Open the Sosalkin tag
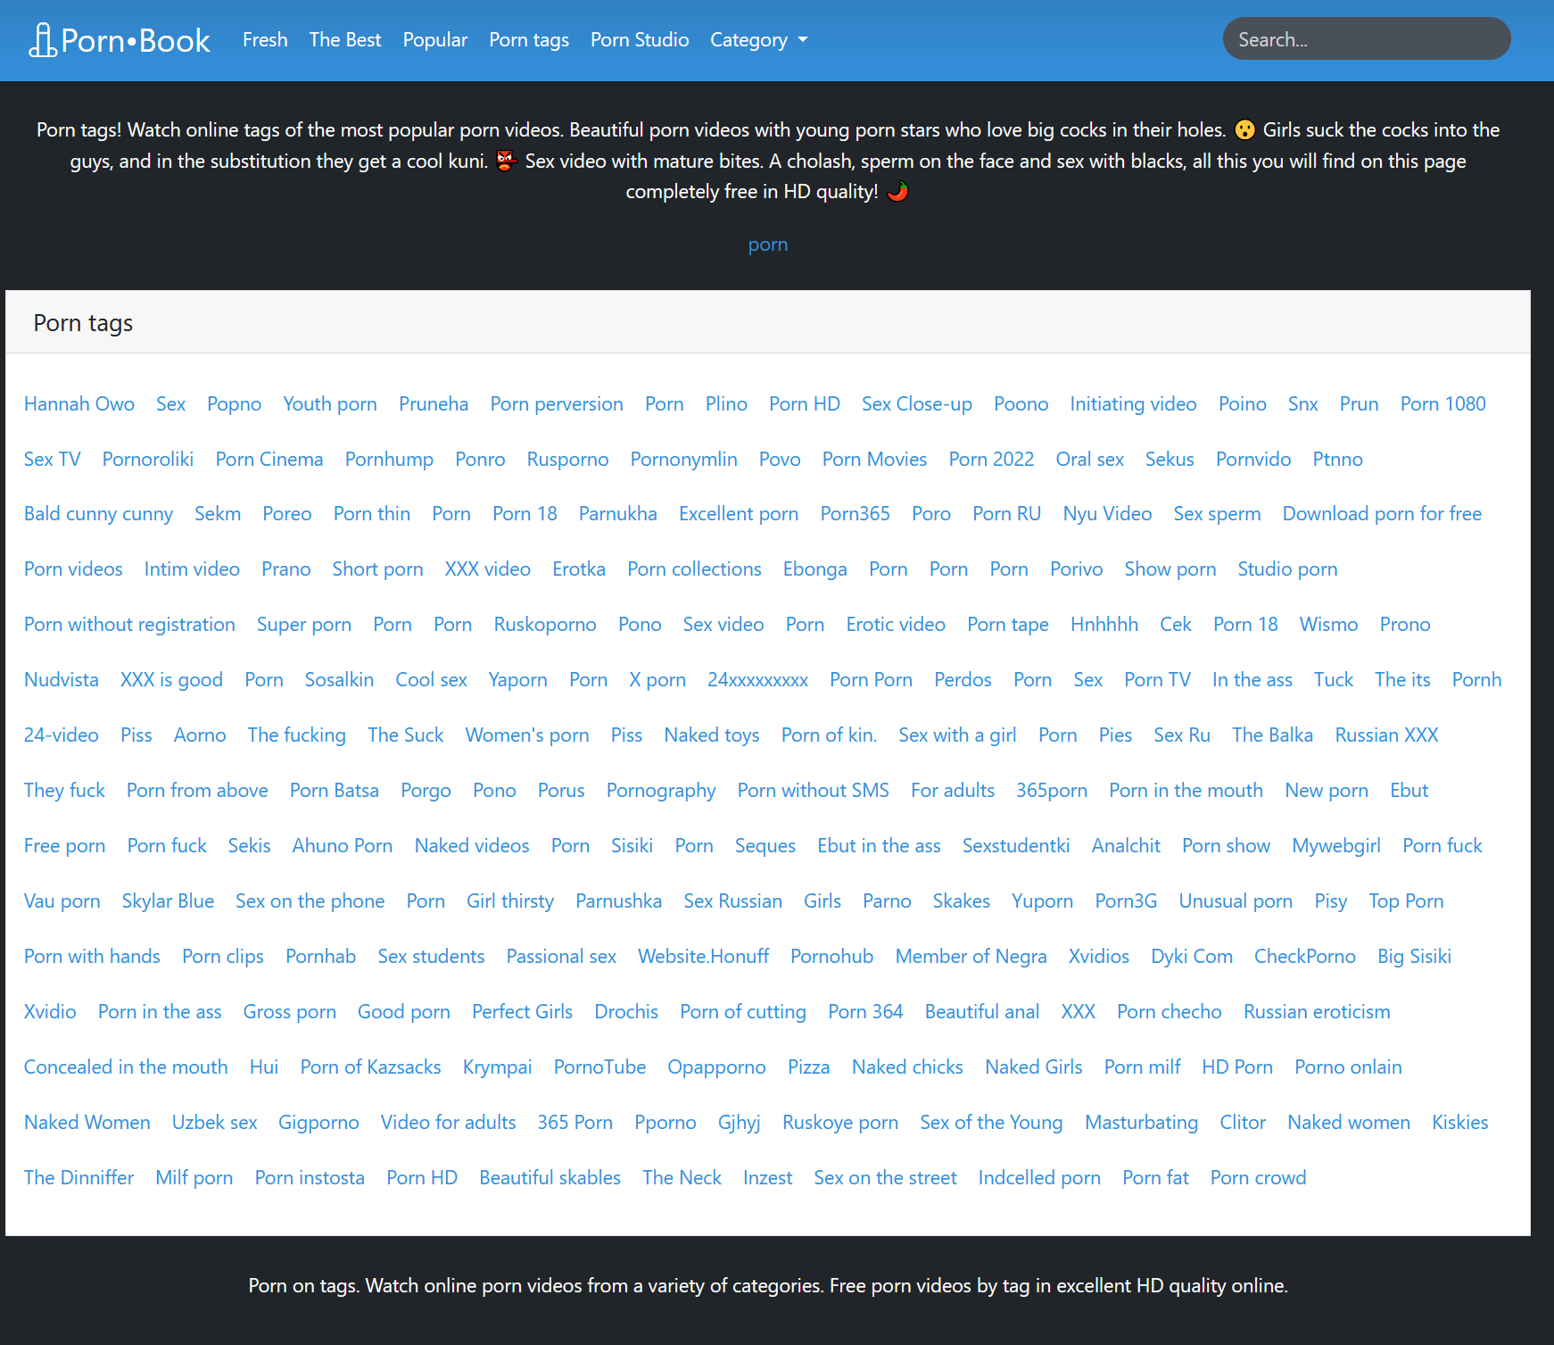This screenshot has height=1345, width=1554. click(339, 680)
